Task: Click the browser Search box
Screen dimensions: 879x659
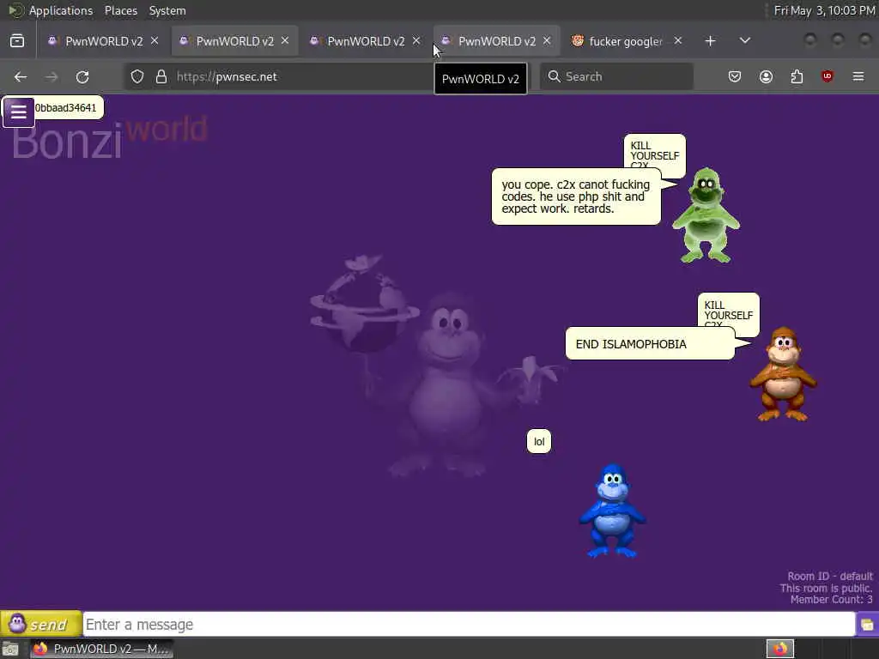Action: (x=616, y=76)
